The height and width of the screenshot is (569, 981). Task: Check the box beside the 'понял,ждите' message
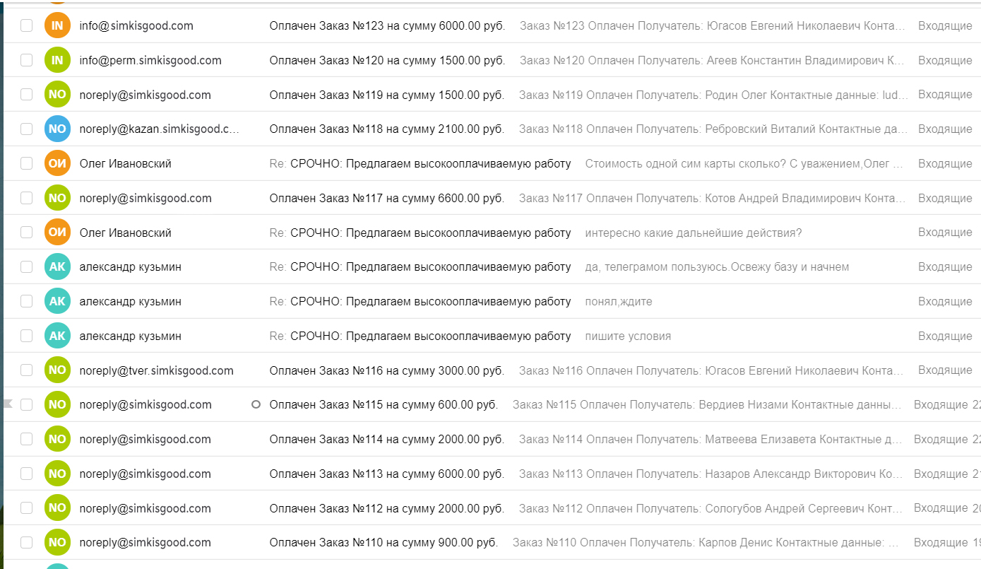point(26,302)
